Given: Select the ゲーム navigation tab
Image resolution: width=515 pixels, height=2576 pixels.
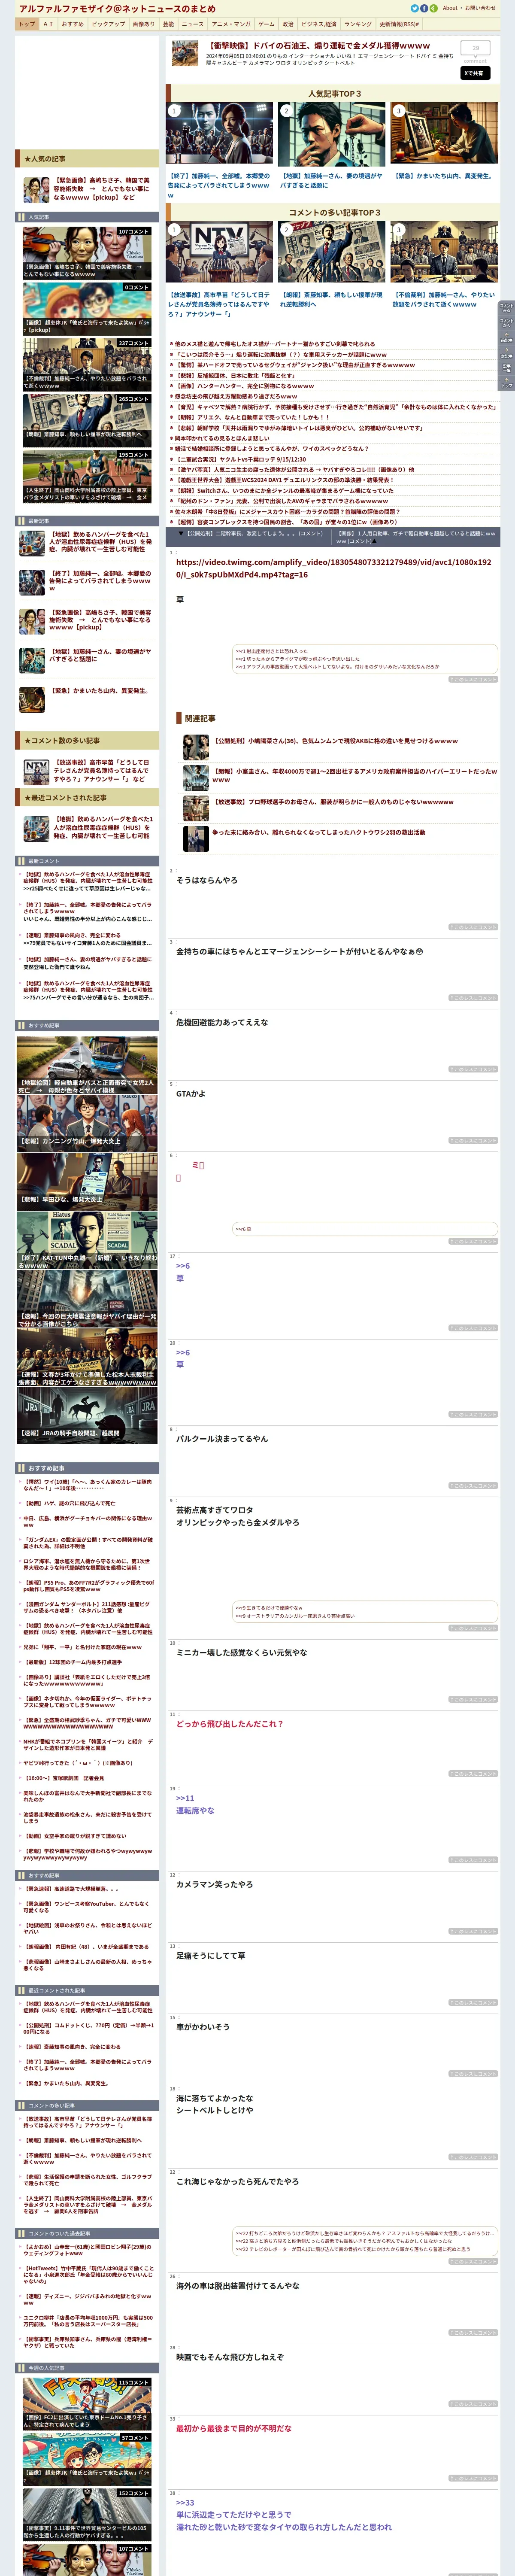Looking at the screenshot, I should (266, 24).
